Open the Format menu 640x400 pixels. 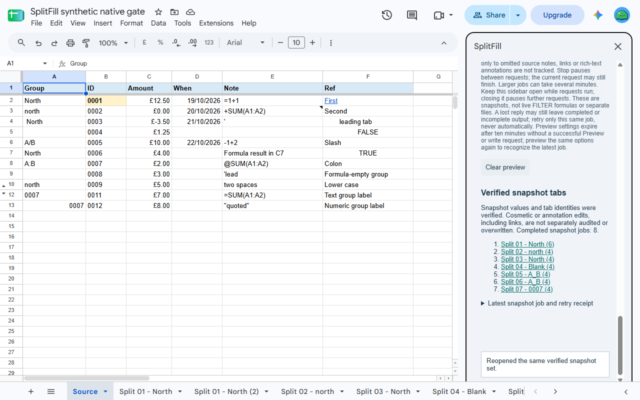(x=131, y=23)
